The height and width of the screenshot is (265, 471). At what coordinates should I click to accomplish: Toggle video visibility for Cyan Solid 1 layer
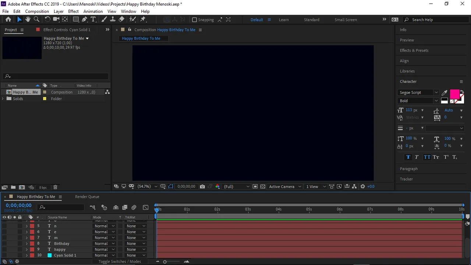pos(4,255)
